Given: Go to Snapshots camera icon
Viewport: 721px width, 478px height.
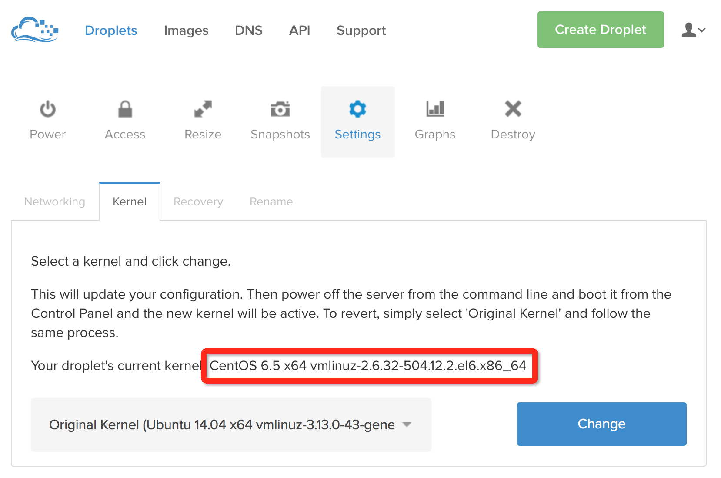Looking at the screenshot, I should [x=280, y=109].
